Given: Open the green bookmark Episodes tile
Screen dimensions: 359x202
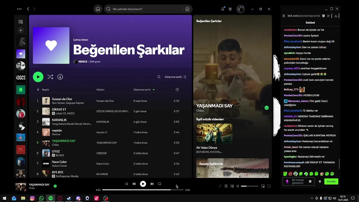Looking at the screenshot, I should (x=21, y=90).
